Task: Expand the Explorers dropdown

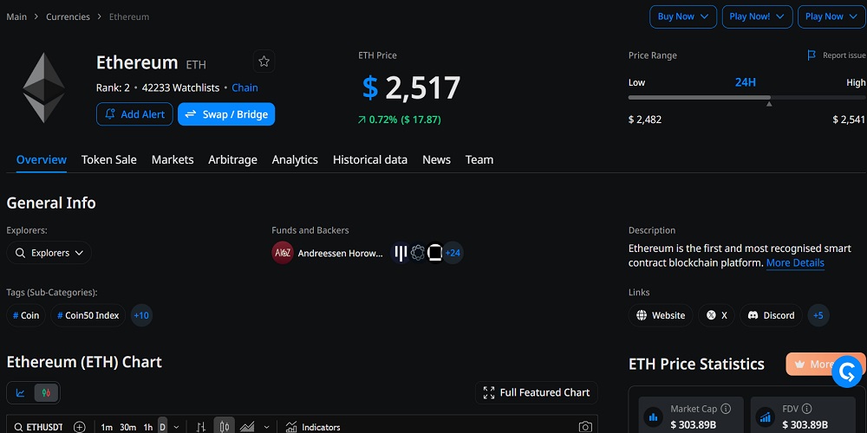Action: [49, 253]
